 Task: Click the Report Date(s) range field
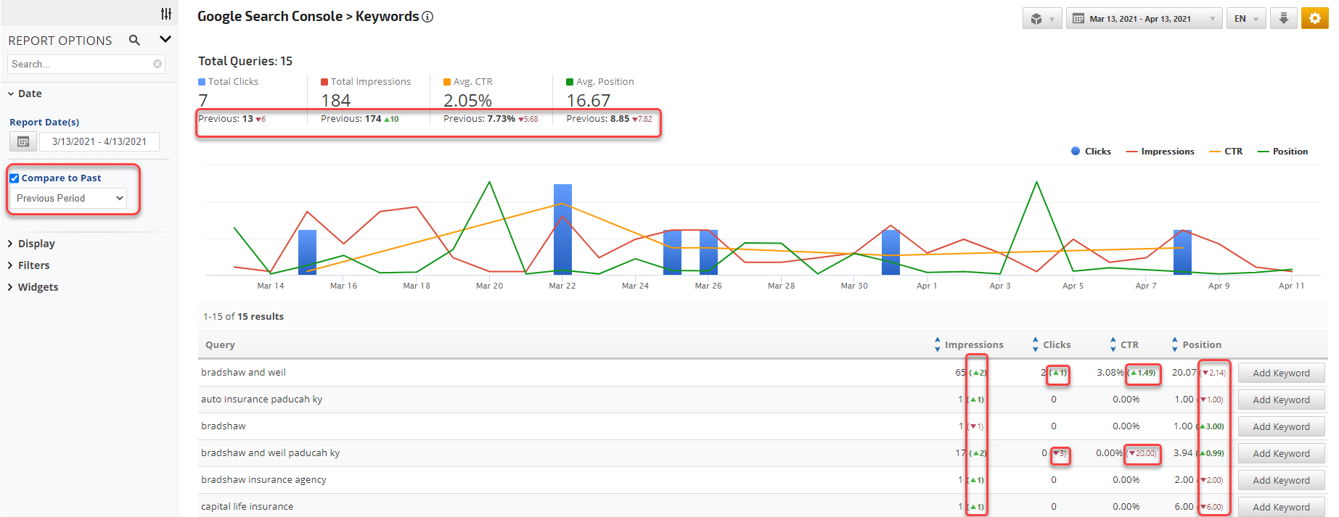pos(99,141)
